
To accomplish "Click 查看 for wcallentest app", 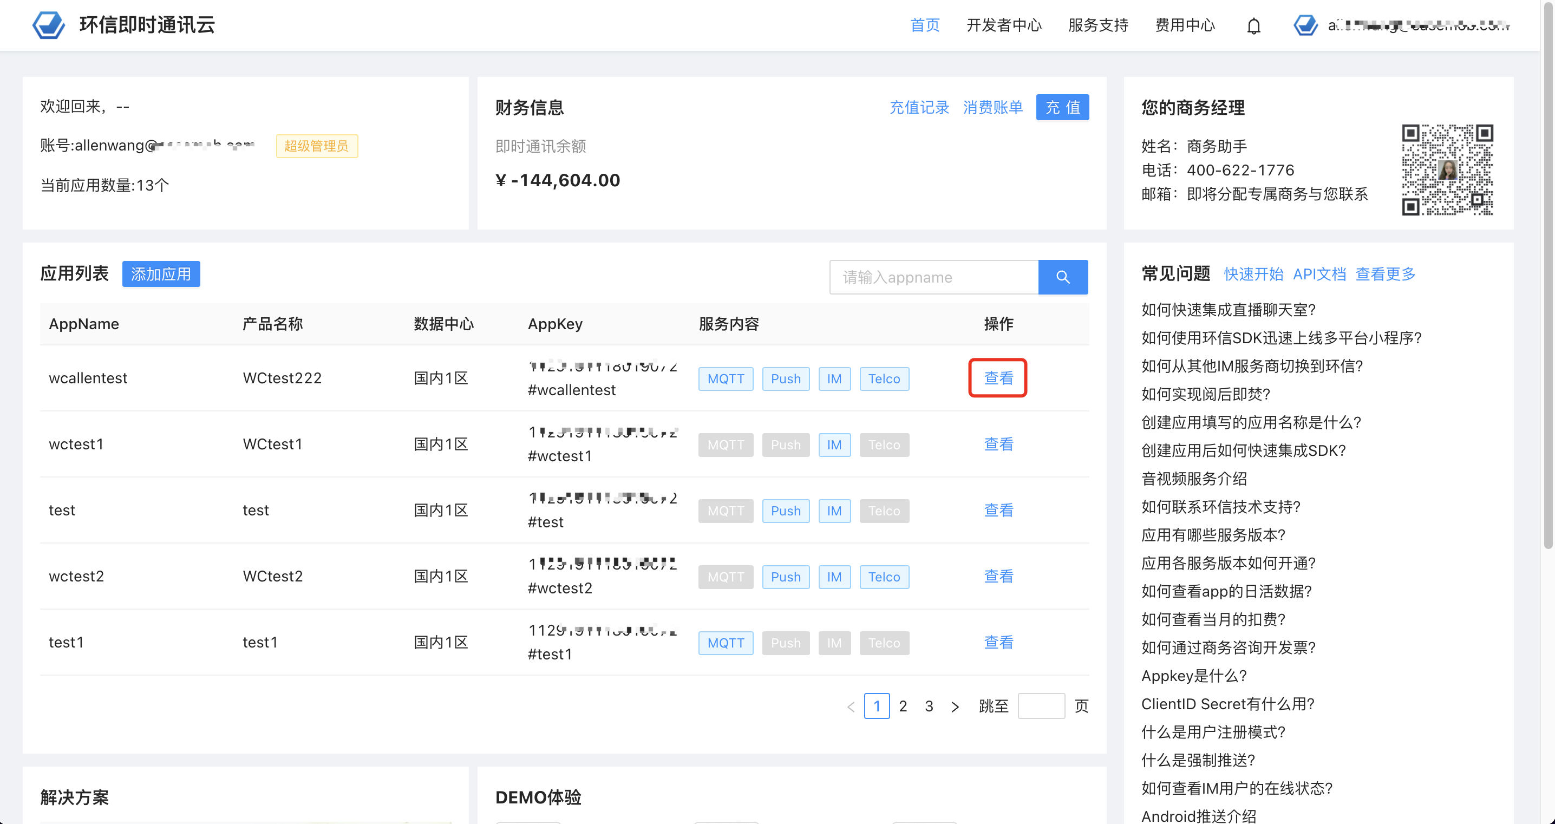I will click(998, 378).
